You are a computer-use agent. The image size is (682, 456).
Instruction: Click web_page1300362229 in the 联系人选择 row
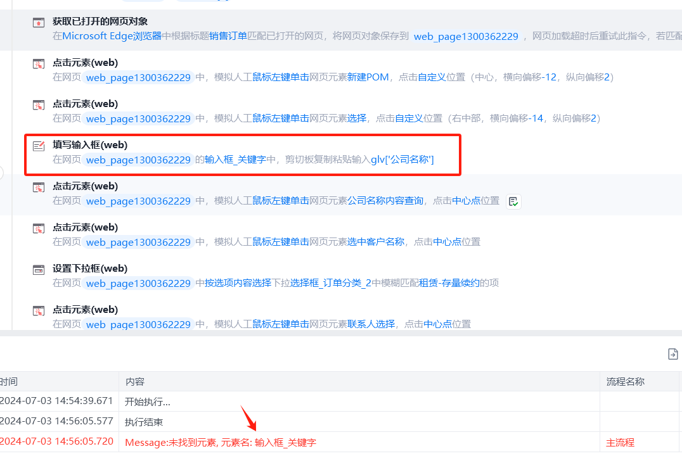138,324
